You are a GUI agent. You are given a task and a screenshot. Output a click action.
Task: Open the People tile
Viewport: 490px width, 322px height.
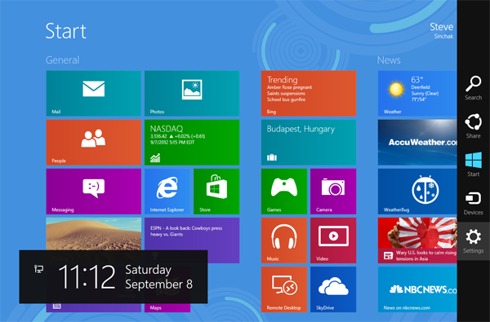tap(93, 143)
